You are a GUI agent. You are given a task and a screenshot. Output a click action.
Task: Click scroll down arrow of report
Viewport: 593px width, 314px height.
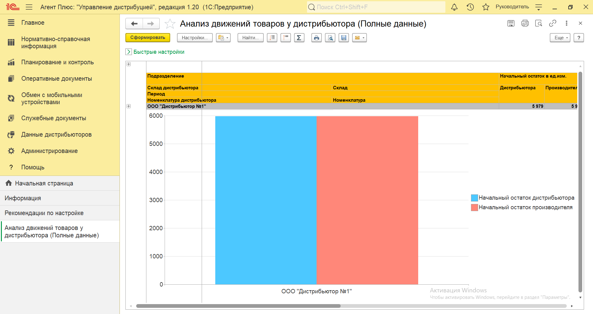pos(580,298)
